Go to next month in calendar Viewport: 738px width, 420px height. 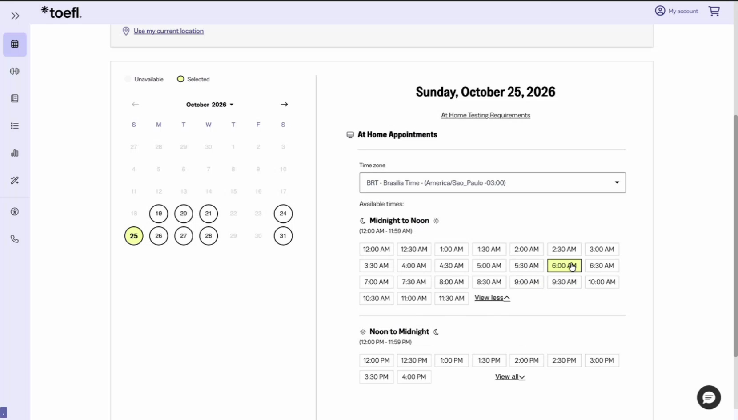284,104
